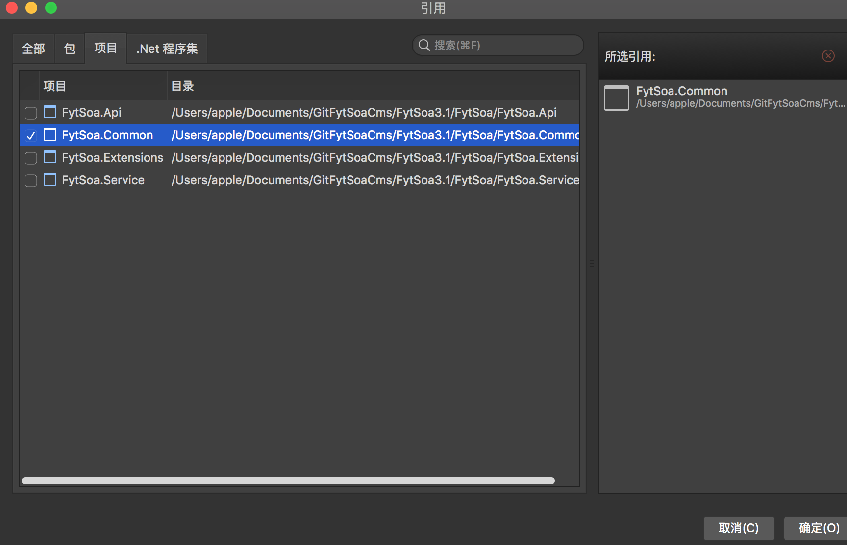This screenshot has height=545, width=847.
Task: Click the FytSoa.Common directory path in list
Action: [x=375, y=135]
